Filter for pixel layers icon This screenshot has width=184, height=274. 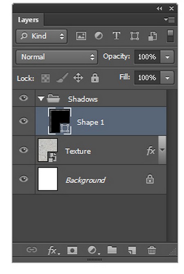click(x=81, y=36)
